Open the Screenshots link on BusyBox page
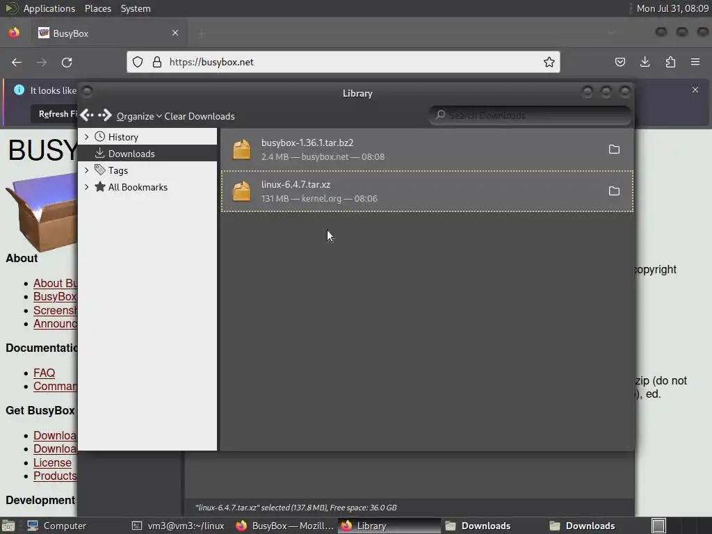Image resolution: width=712 pixels, height=534 pixels. [55, 311]
